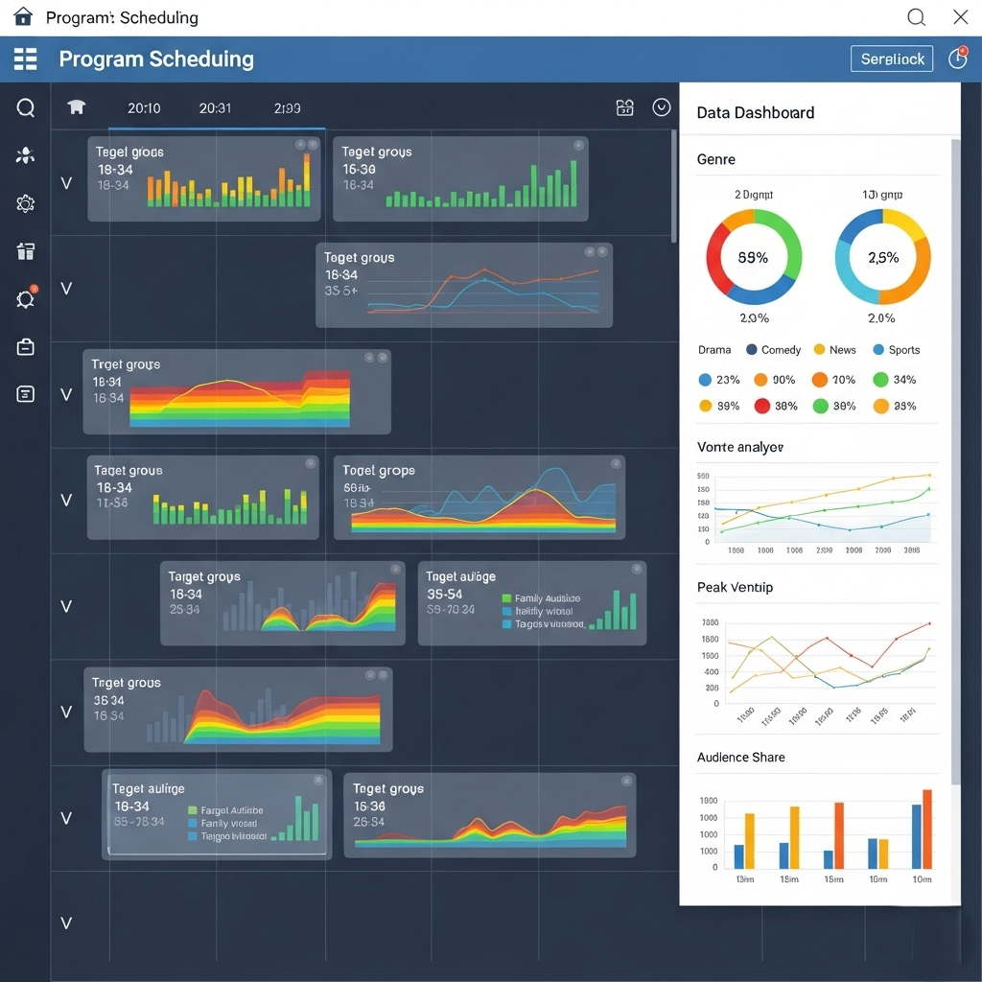Click the Comedy genre legend label

tap(781, 350)
